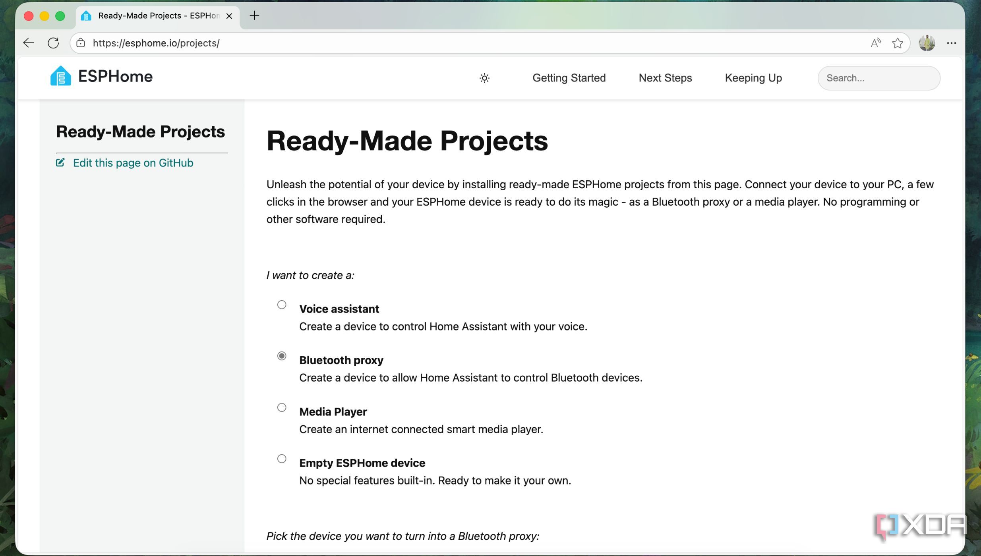This screenshot has height=556, width=981.
Task: Select the Empty ESPHome device radio button
Action: click(x=282, y=459)
